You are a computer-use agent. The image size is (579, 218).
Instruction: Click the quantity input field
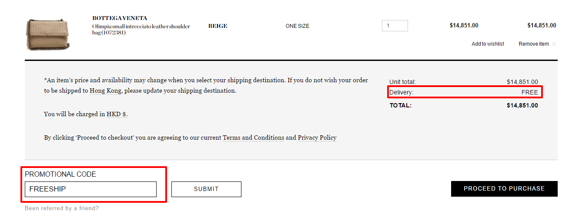pos(395,26)
